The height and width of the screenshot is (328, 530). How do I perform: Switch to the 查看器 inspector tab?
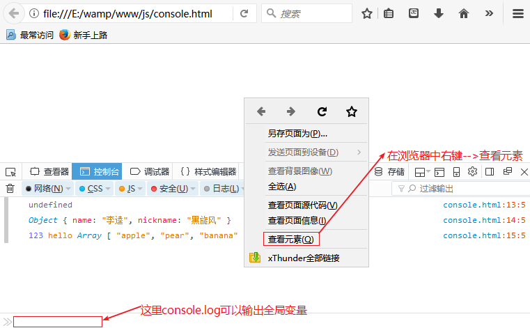49,172
